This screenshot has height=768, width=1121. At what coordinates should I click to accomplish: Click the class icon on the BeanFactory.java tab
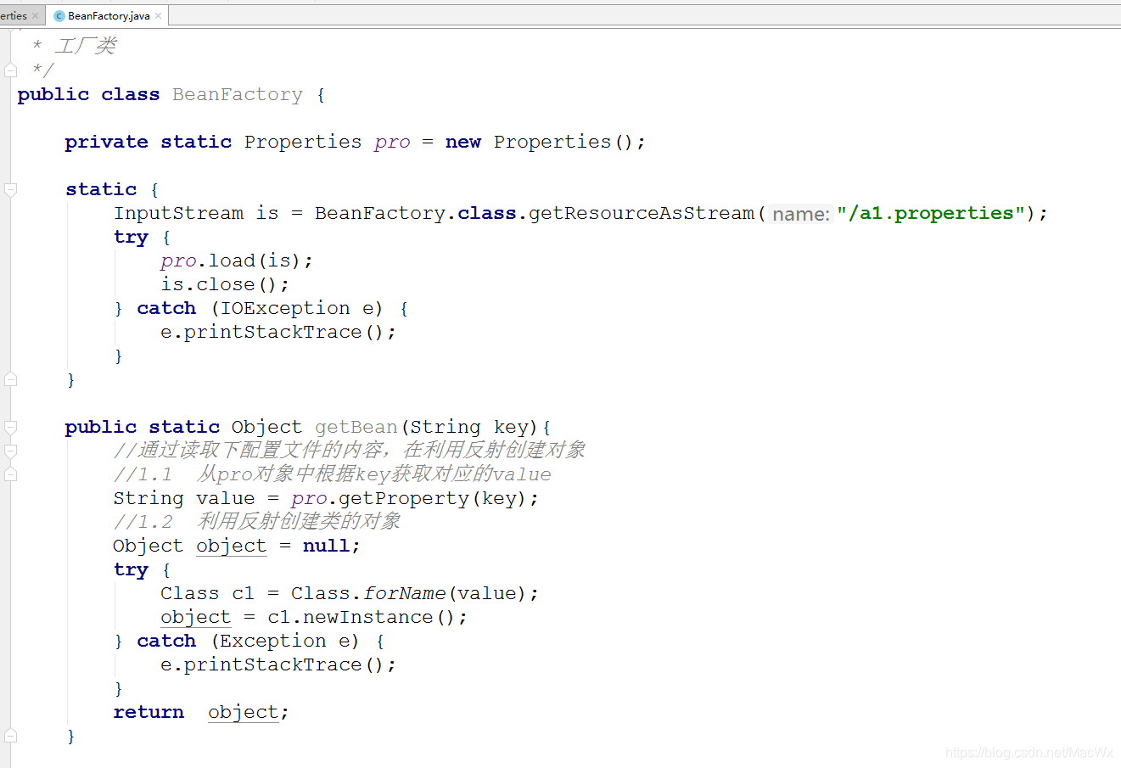pos(59,16)
